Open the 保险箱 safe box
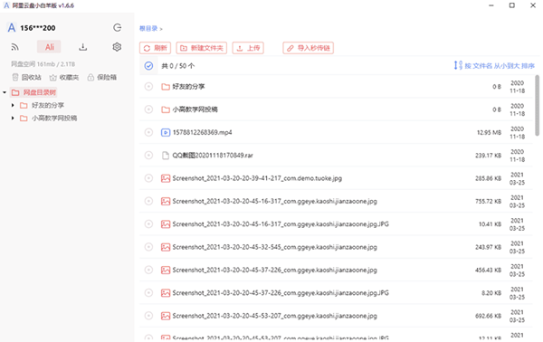 [101, 77]
